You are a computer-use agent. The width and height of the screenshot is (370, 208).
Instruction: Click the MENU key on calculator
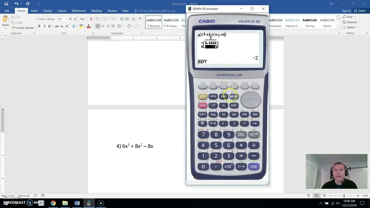coord(234,96)
